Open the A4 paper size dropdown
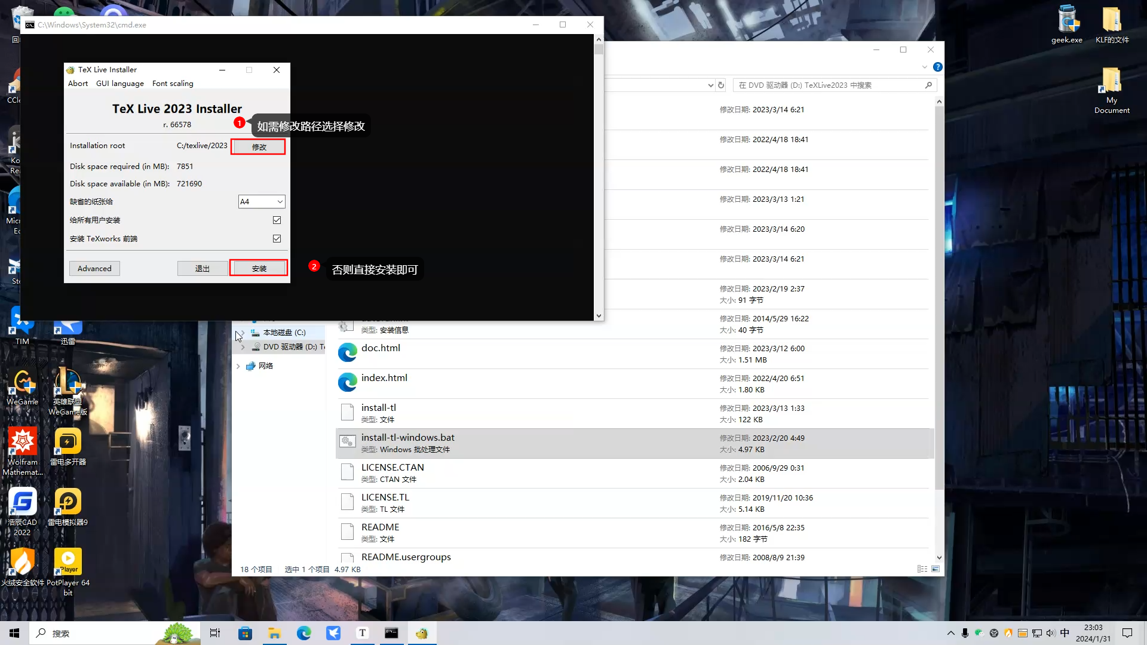The image size is (1147, 645). (262, 202)
